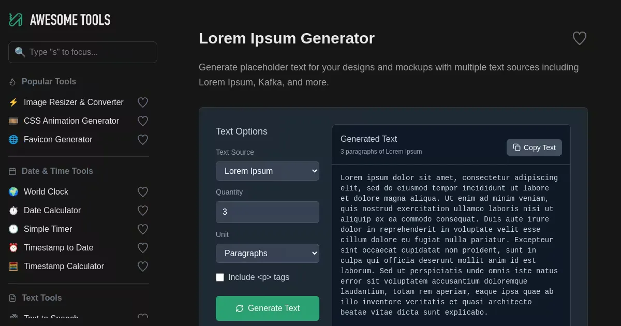Go to Timestamp Calculator in sidebar
Viewport: 621px width, 326px height.
[x=64, y=266]
